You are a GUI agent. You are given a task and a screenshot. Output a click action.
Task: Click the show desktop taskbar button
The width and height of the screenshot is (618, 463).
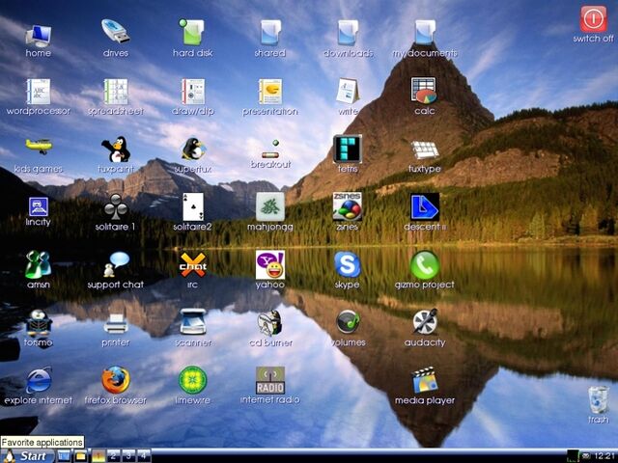pyautogui.click(x=64, y=456)
